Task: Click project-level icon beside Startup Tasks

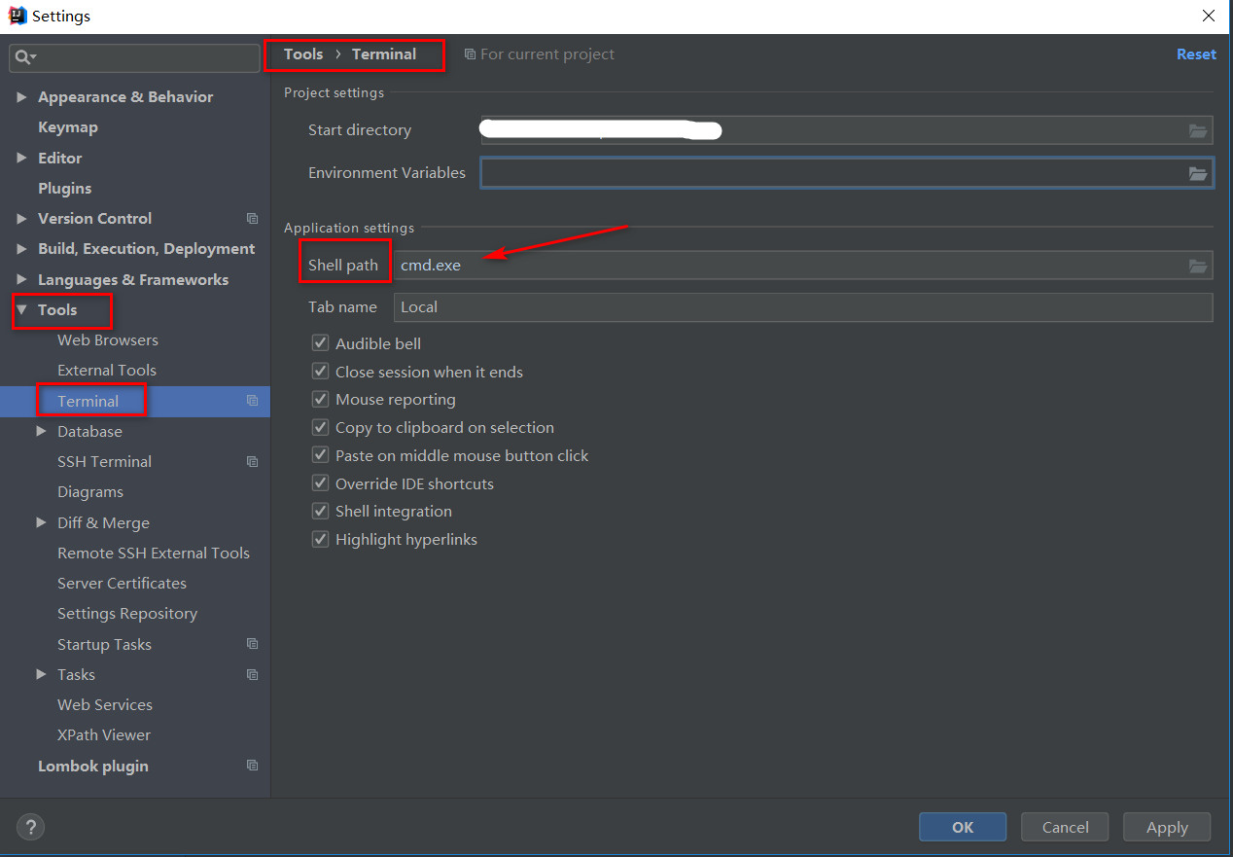Action: (253, 644)
